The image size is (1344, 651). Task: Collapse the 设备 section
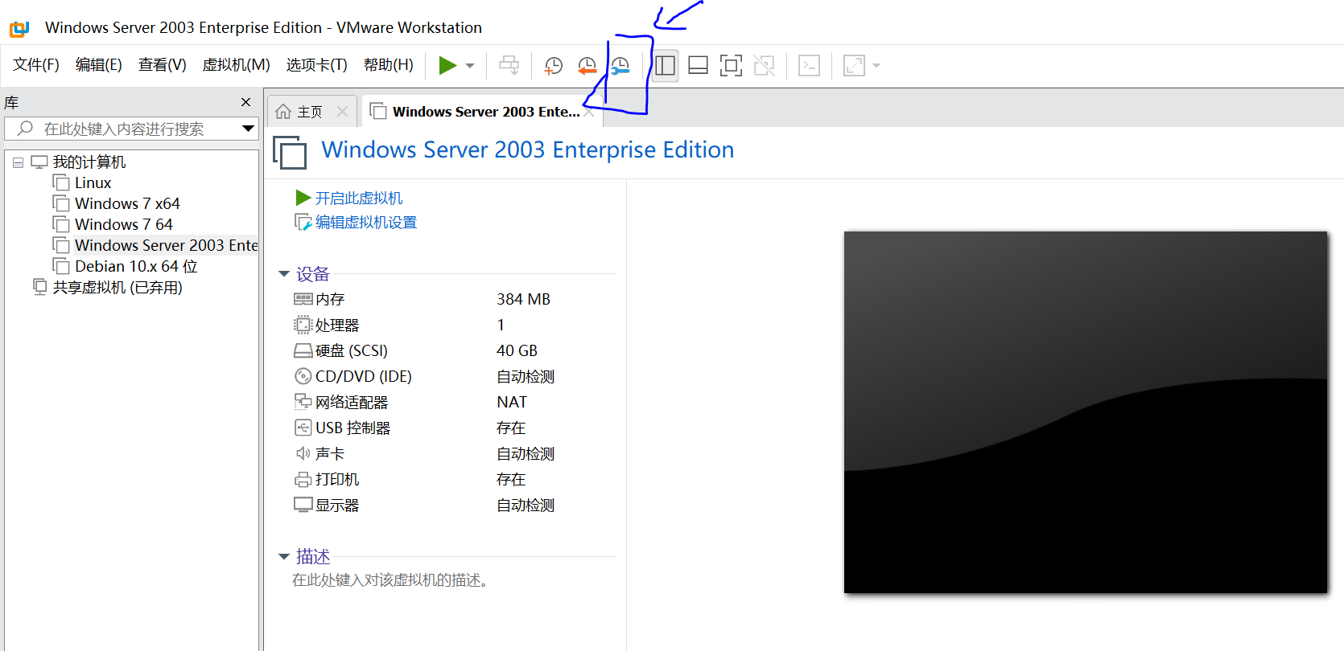point(283,274)
